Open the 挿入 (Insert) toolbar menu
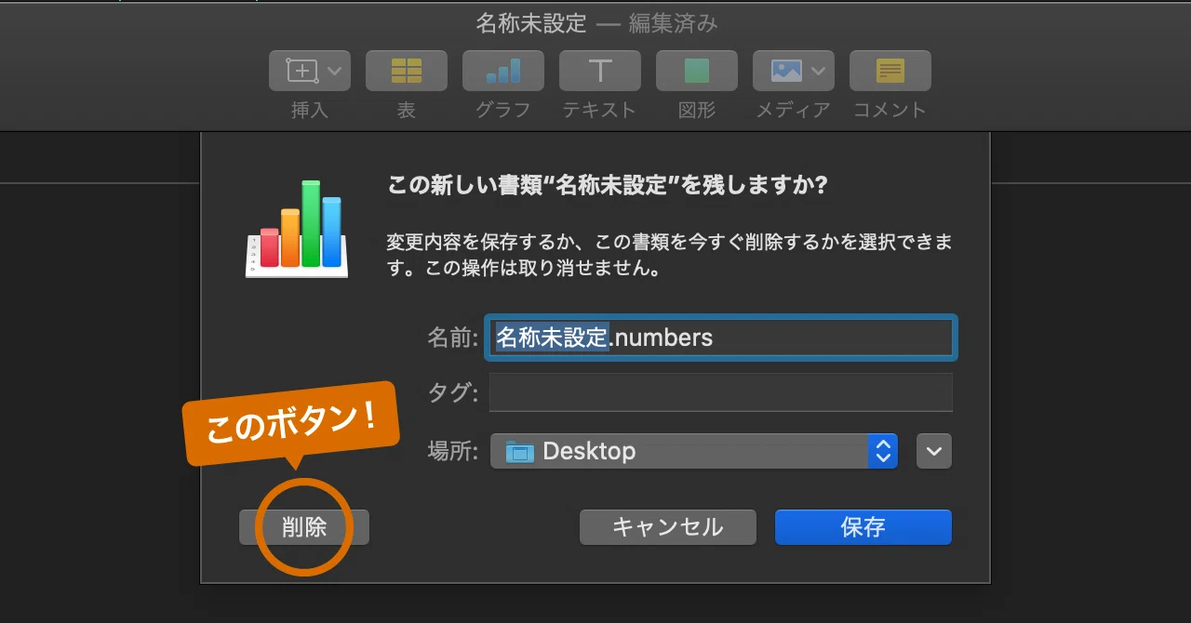 click(x=310, y=71)
